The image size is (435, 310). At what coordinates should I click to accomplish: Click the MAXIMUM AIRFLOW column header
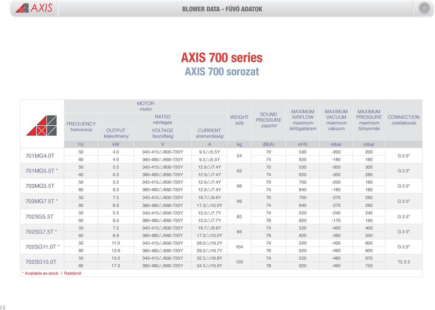(x=303, y=120)
